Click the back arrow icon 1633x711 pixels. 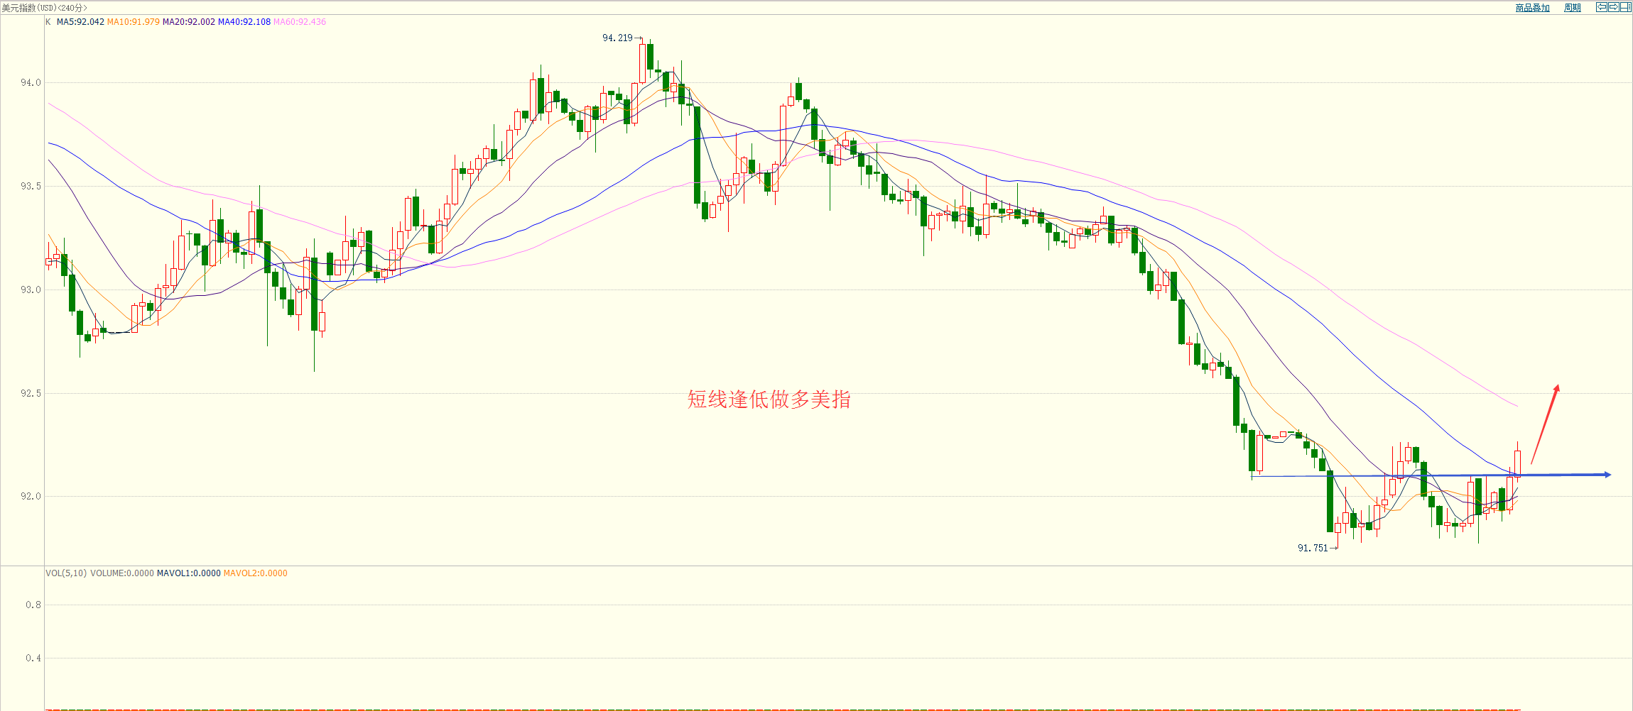tap(1601, 7)
